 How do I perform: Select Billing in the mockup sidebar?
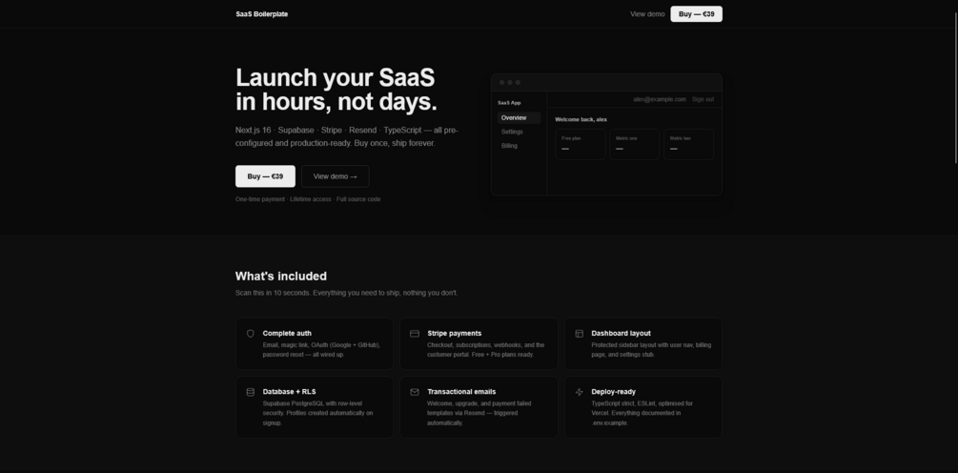(510, 146)
